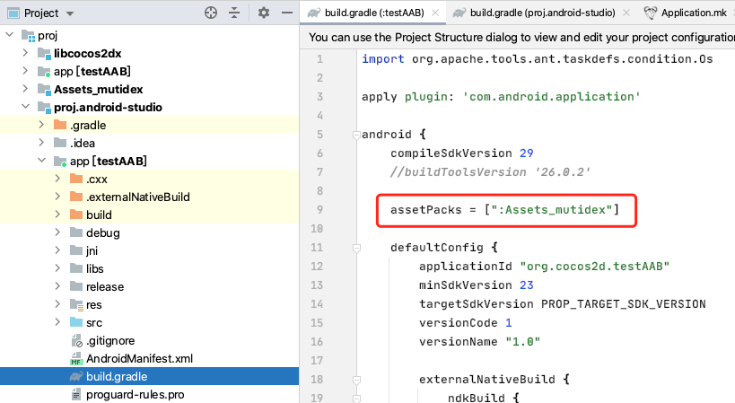Expand the src folder
Viewport: 735px width, 403px height.
pos(57,322)
